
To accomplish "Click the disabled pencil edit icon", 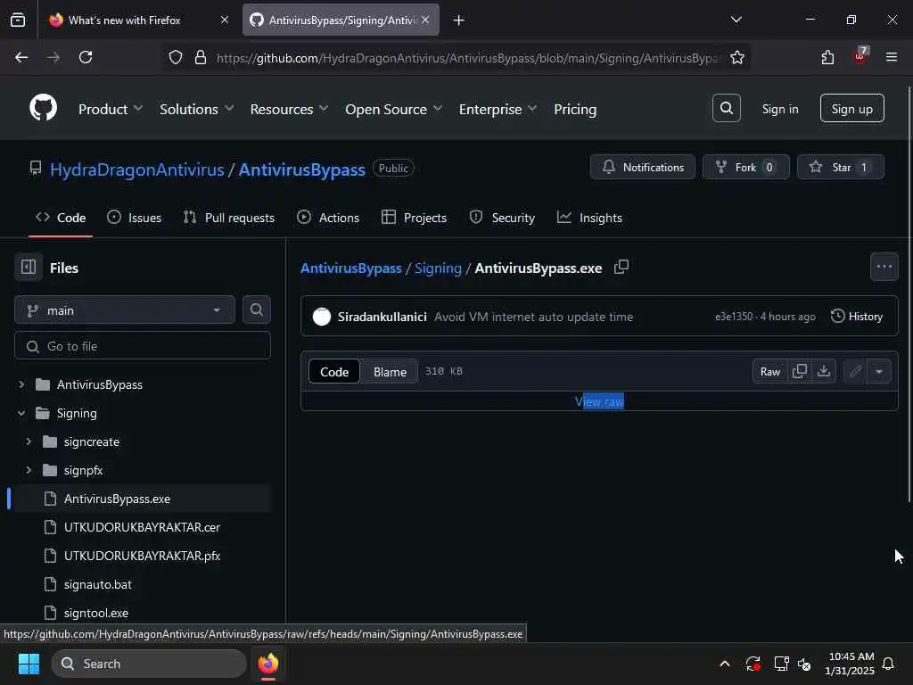I will click(855, 371).
